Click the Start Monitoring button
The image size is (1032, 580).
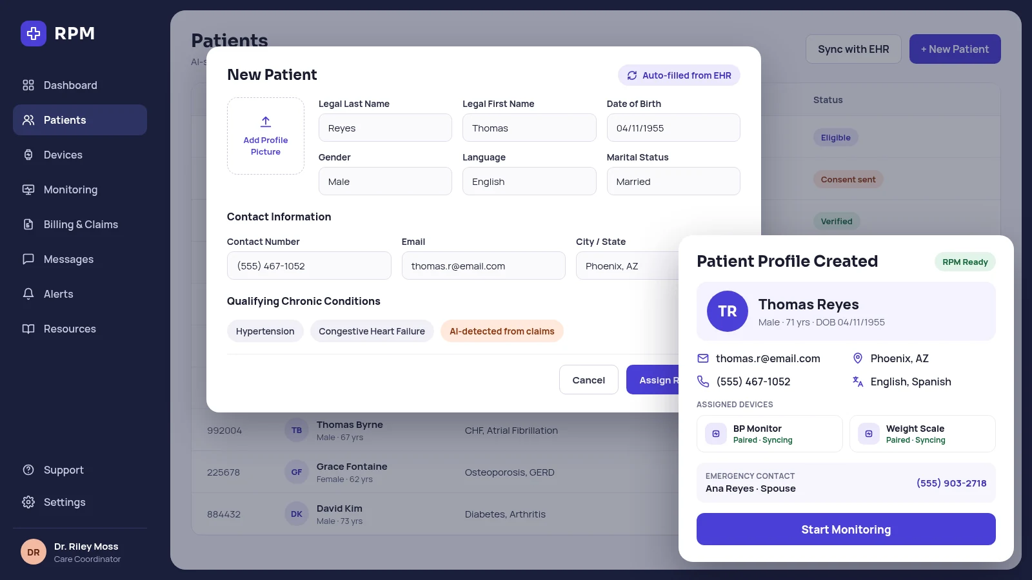[846, 529]
